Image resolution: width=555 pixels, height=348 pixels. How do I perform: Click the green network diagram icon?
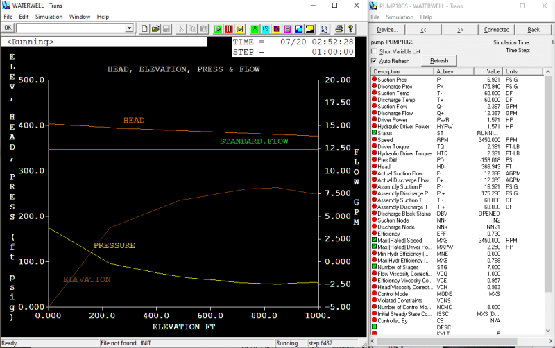pos(255,29)
